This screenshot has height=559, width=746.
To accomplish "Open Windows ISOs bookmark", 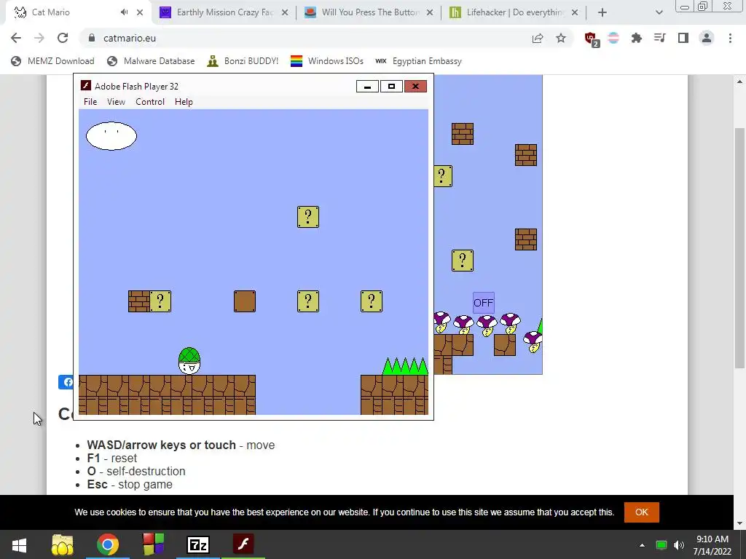I will 327,61.
